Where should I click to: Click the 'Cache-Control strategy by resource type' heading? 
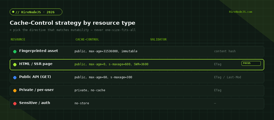click(72, 23)
